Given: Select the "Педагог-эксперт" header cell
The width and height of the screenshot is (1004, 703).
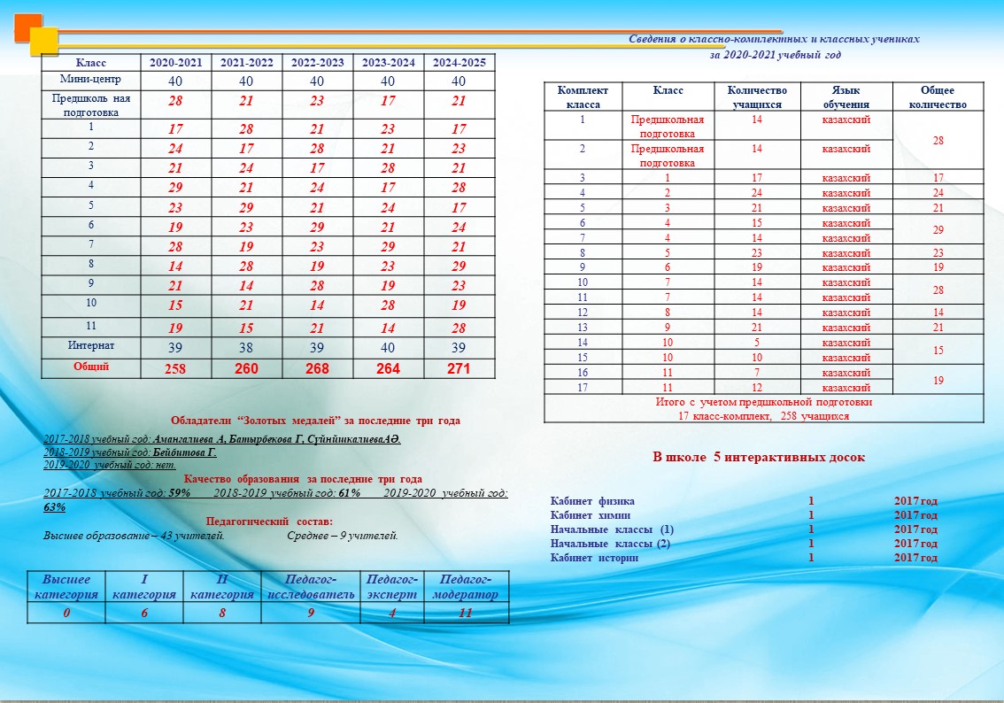Looking at the screenshot, I should [392, 587].
